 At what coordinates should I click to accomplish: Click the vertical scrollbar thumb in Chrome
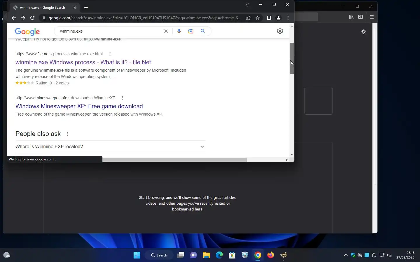tap(292, 58)
